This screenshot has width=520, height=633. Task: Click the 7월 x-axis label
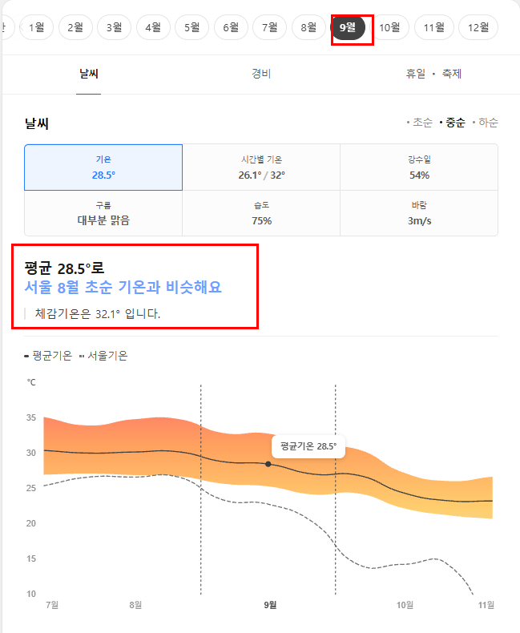53,605
